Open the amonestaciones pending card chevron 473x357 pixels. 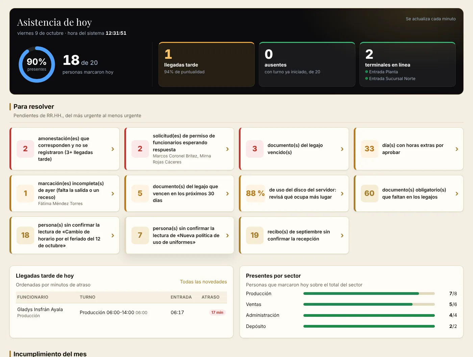[x=113, y=149]
